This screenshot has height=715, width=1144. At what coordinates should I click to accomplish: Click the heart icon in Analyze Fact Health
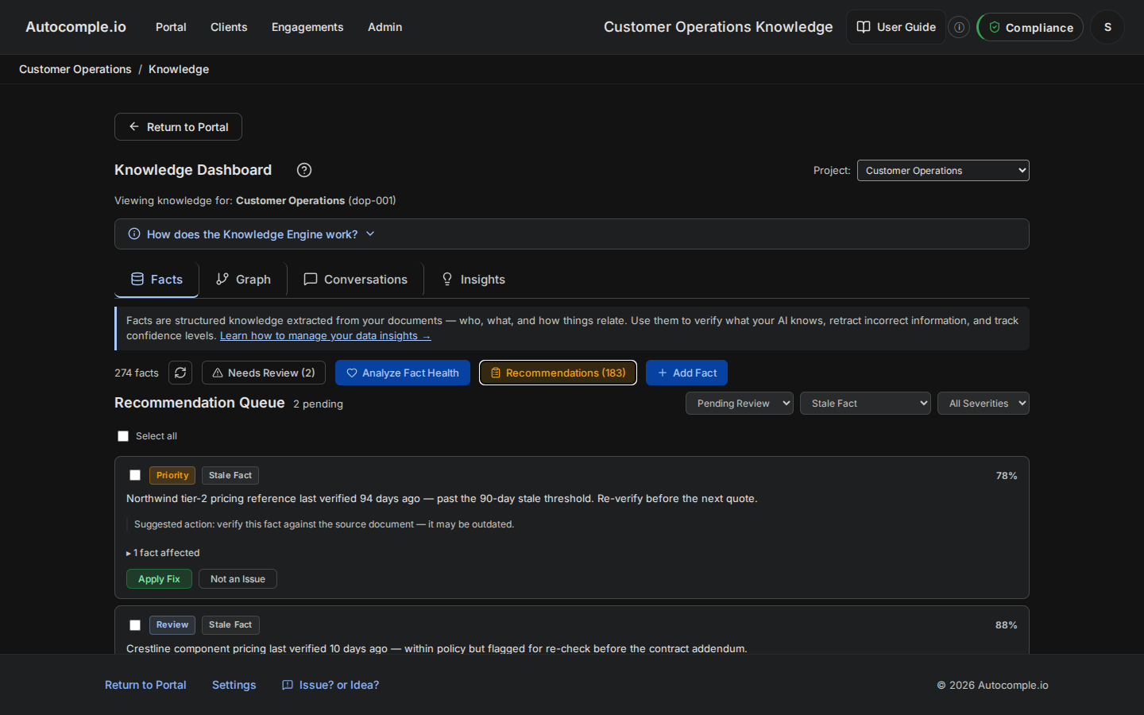(x=352, y=373)
